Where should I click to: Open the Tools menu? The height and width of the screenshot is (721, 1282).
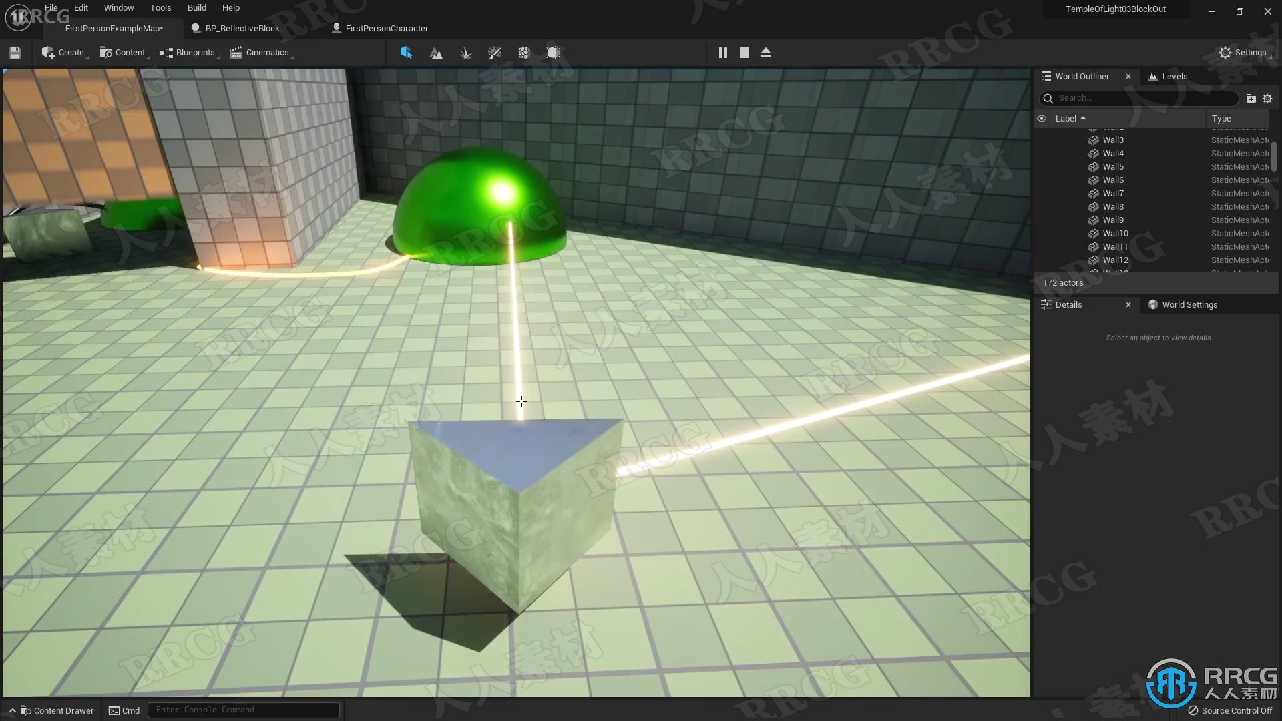coord(160,7)
